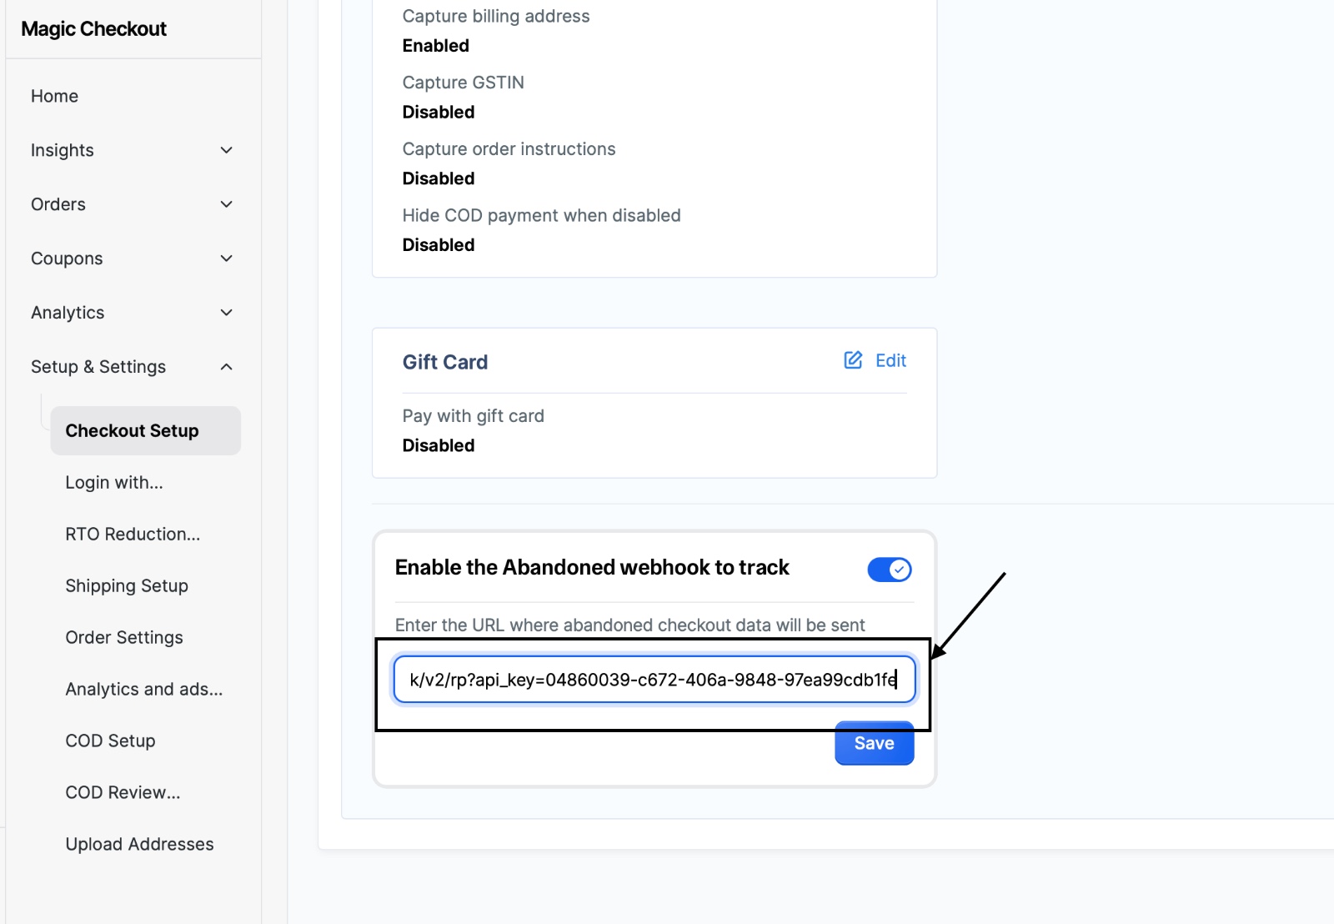Expand the Orders menu chevron
The width and height of the screenshot is (1334, 924).
tap(226, 204)
